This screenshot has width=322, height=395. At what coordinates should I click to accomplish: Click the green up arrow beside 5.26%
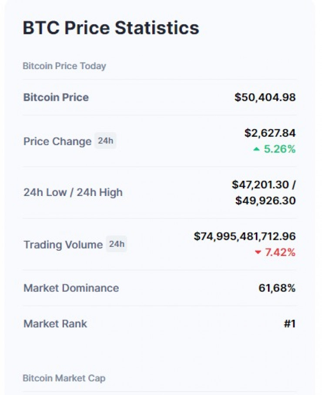coord(257,149)
